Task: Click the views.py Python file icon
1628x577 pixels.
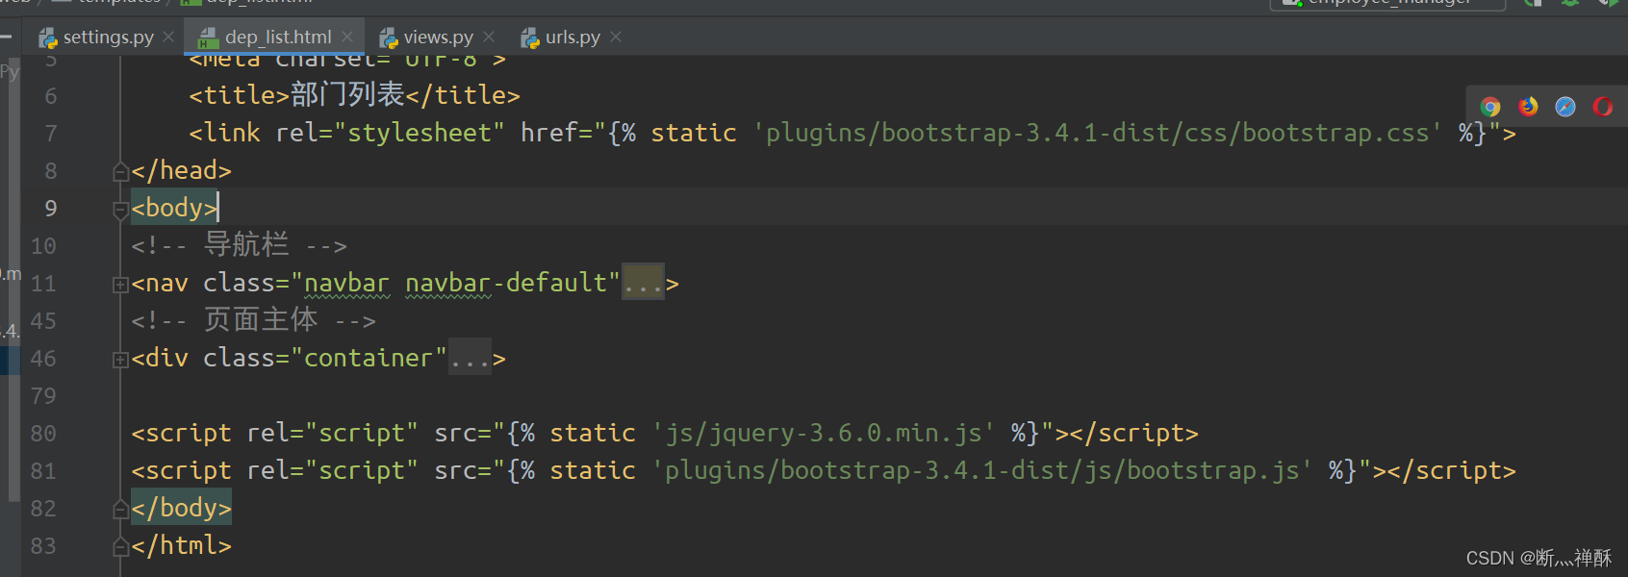Action: click(x=389, y=38)
